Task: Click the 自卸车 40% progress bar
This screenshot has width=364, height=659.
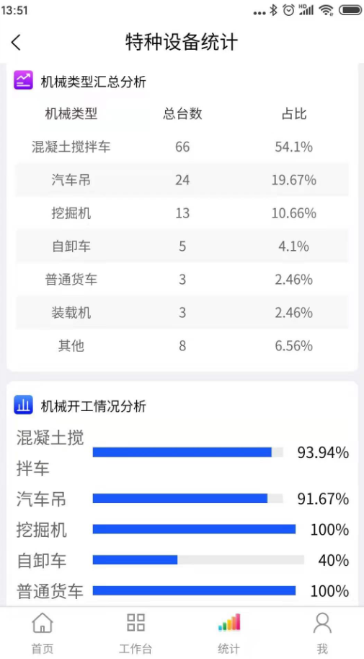Action: point(198,560)
